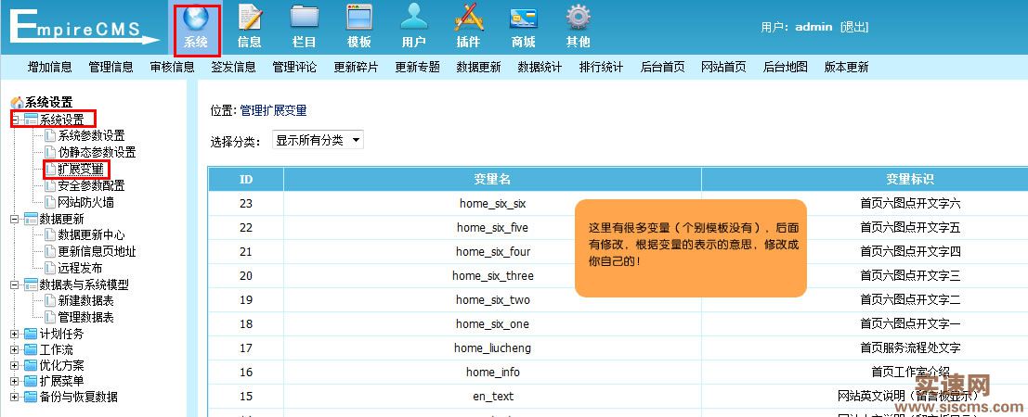Open the 插件 tools icon
The image size is (1028, 417).
point(469,18)
